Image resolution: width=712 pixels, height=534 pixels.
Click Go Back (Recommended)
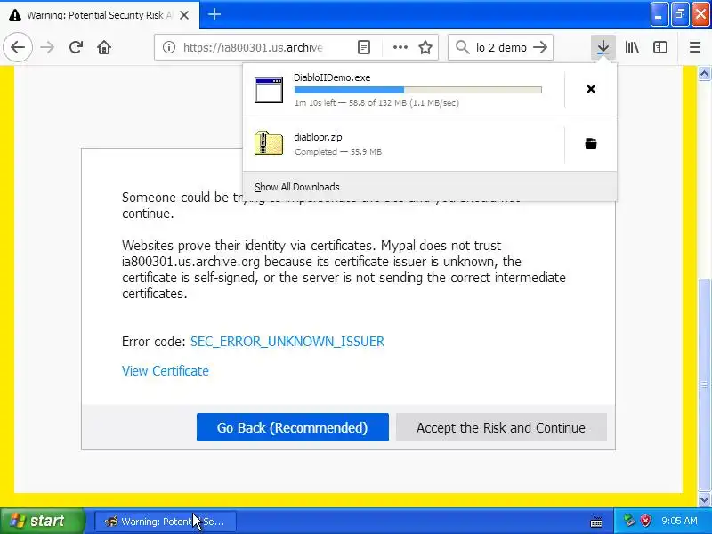click(x=293, y=427)
